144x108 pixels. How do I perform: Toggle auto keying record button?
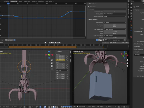[45, 43]
